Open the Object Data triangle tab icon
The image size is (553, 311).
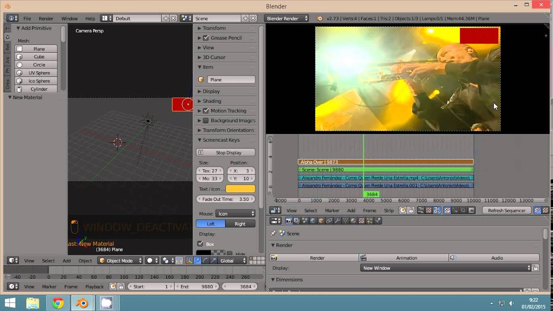(x=345, y=221)
